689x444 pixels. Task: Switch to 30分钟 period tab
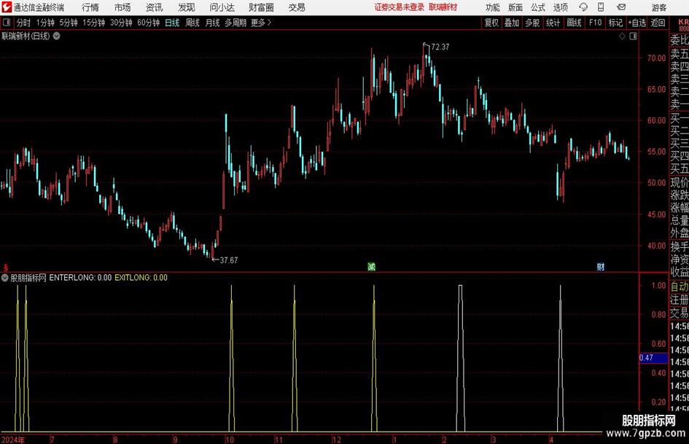click(121, 23)
